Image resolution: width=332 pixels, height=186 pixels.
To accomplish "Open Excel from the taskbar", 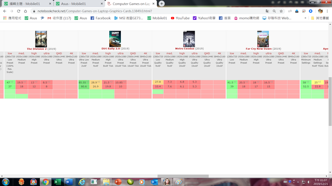I will point(57,182).
